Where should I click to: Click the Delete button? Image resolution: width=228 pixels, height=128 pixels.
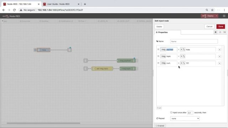(x=159, y=27)
